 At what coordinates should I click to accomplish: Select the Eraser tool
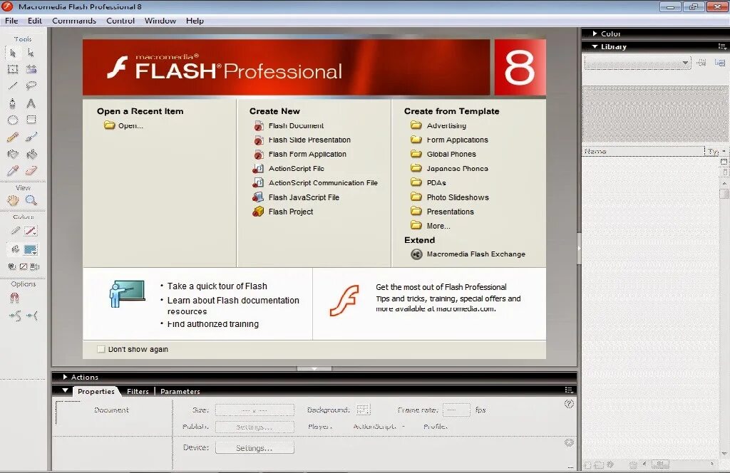pyautogui.click(x=31, y=171)
